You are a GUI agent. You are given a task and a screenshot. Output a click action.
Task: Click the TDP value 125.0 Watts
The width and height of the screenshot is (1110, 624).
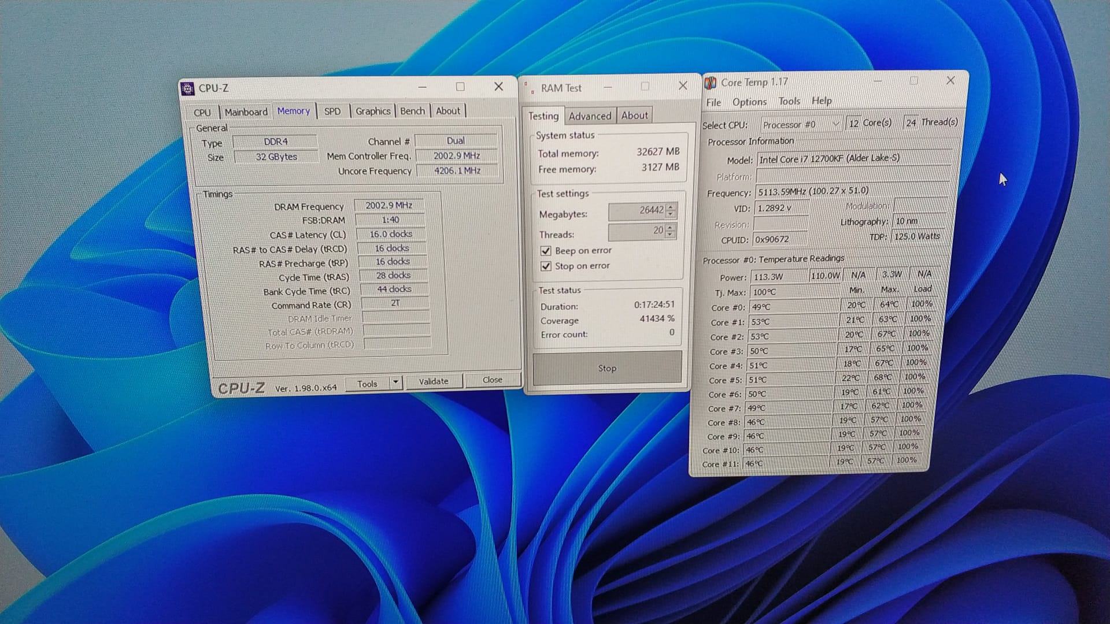tap(917, 236)
